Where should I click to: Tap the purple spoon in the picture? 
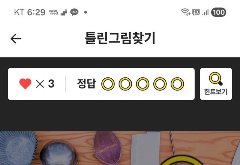click(x=108, y=148)
